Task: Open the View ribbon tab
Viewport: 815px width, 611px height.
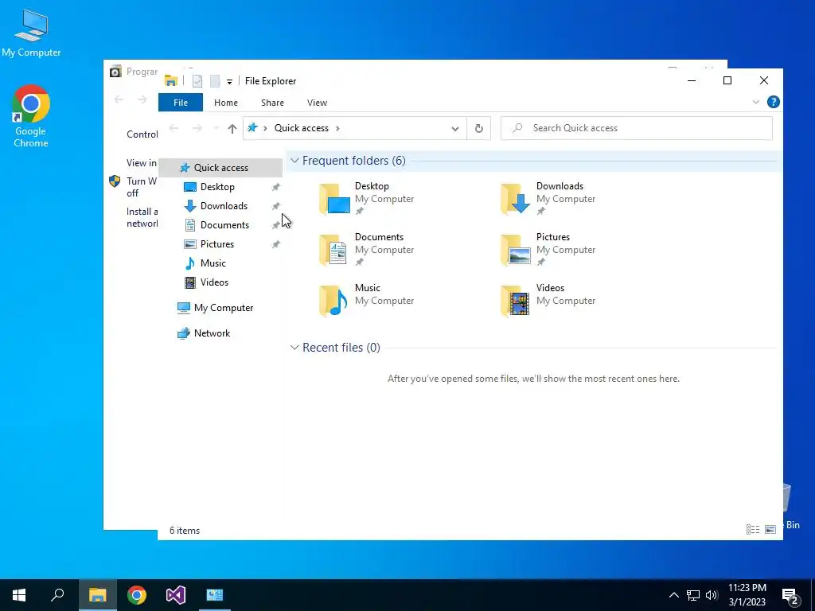Action: pyautogui.click(x=317, y=103)
